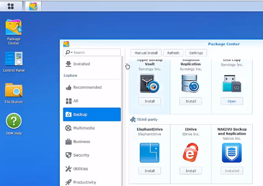Click Installed download arrow icon
This screenshot has width=263, height=186.
[x=68, y=64]
